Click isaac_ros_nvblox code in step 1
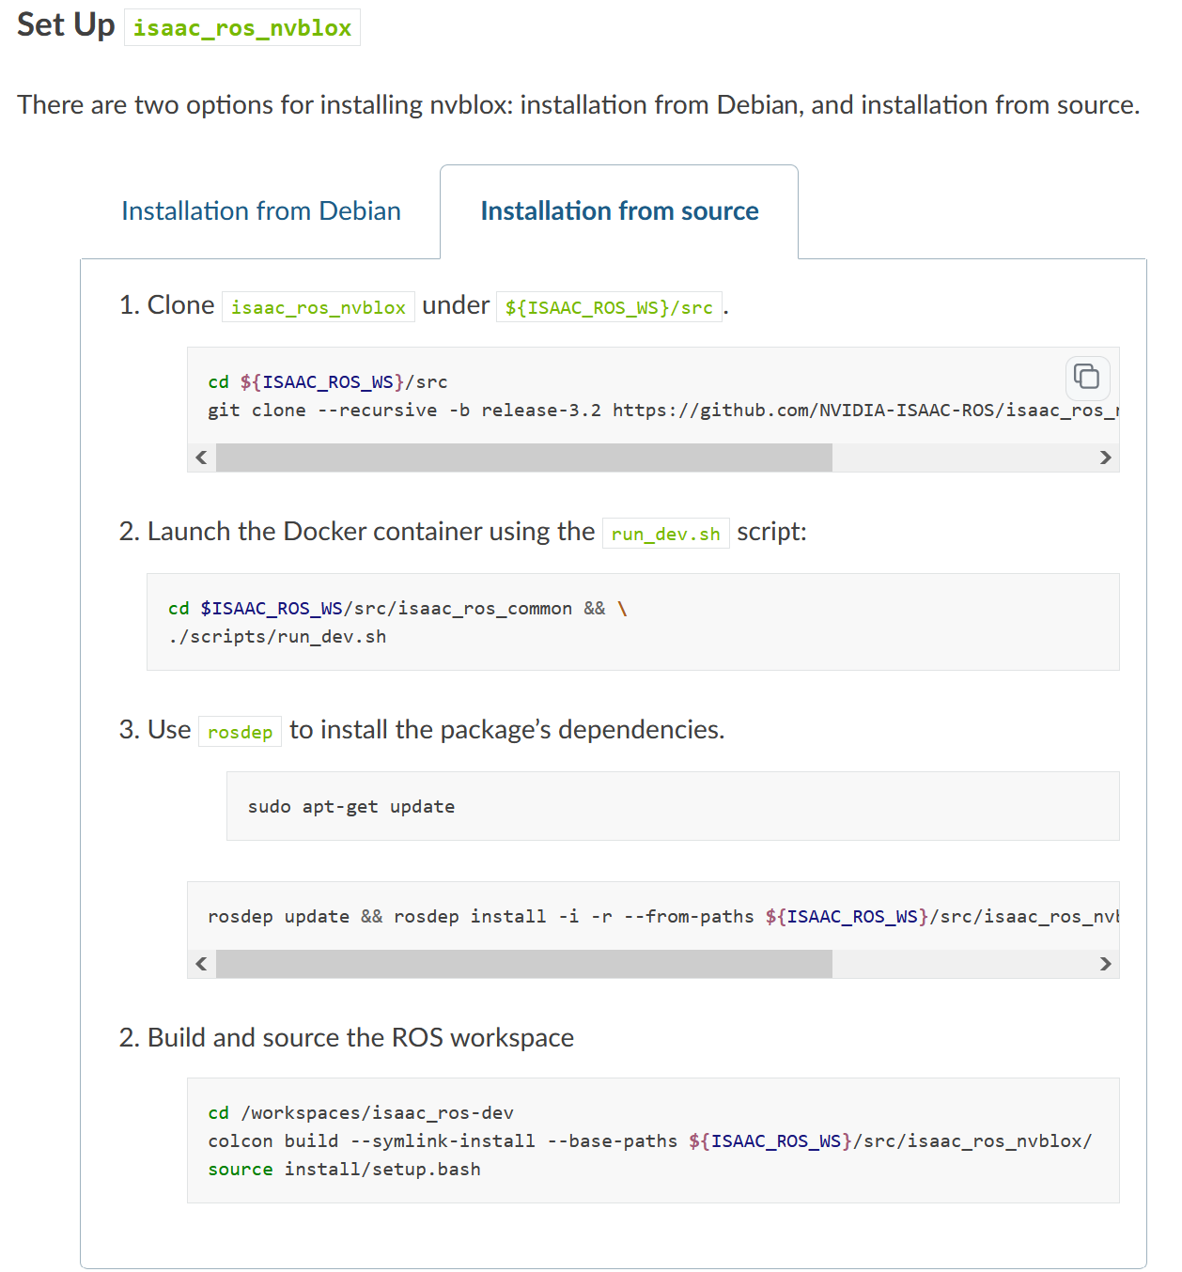Image resolution: width=1182 pixels, height=1272 pixels. coord(319,307)
